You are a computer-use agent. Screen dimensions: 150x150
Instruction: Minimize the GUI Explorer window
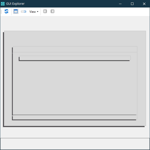click(x=120, y=4)
